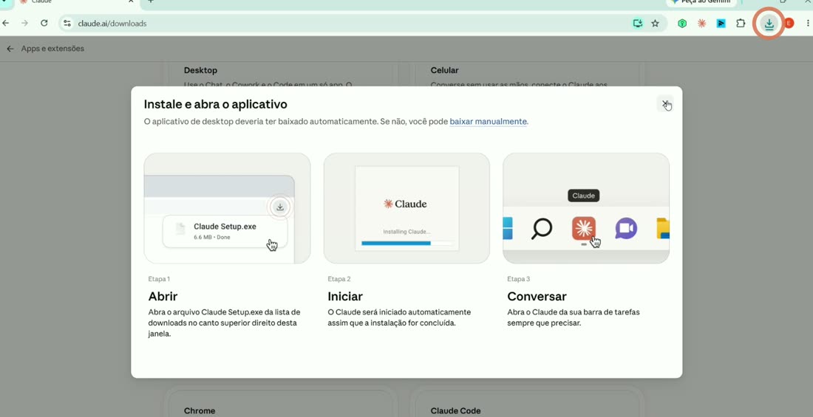Open the Claude asterisk extension icon
This screenshot has width=813, height=417.
[x=701, y=24]
